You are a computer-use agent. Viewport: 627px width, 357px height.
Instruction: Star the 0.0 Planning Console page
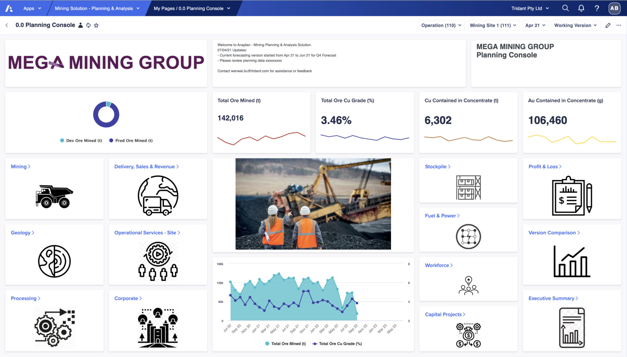[x=96, y=25]
